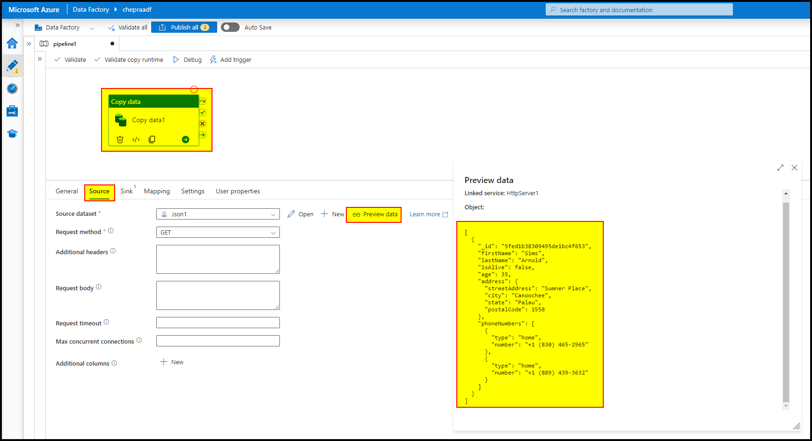Open the Request method GET dropdown
The height and width of the screenshot is (441, 812).
coord(218,232)
